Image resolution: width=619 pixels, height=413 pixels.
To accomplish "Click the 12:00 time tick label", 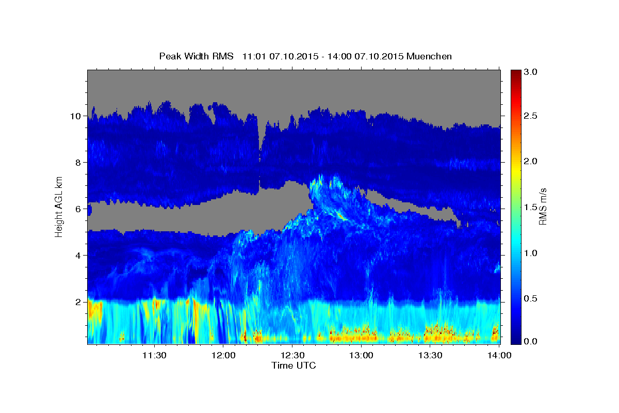I will pyautogui.click(x=223, y=355).
